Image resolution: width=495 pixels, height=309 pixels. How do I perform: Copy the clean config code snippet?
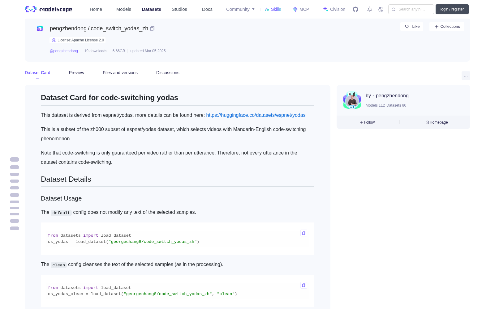click(x=304, y=285)
